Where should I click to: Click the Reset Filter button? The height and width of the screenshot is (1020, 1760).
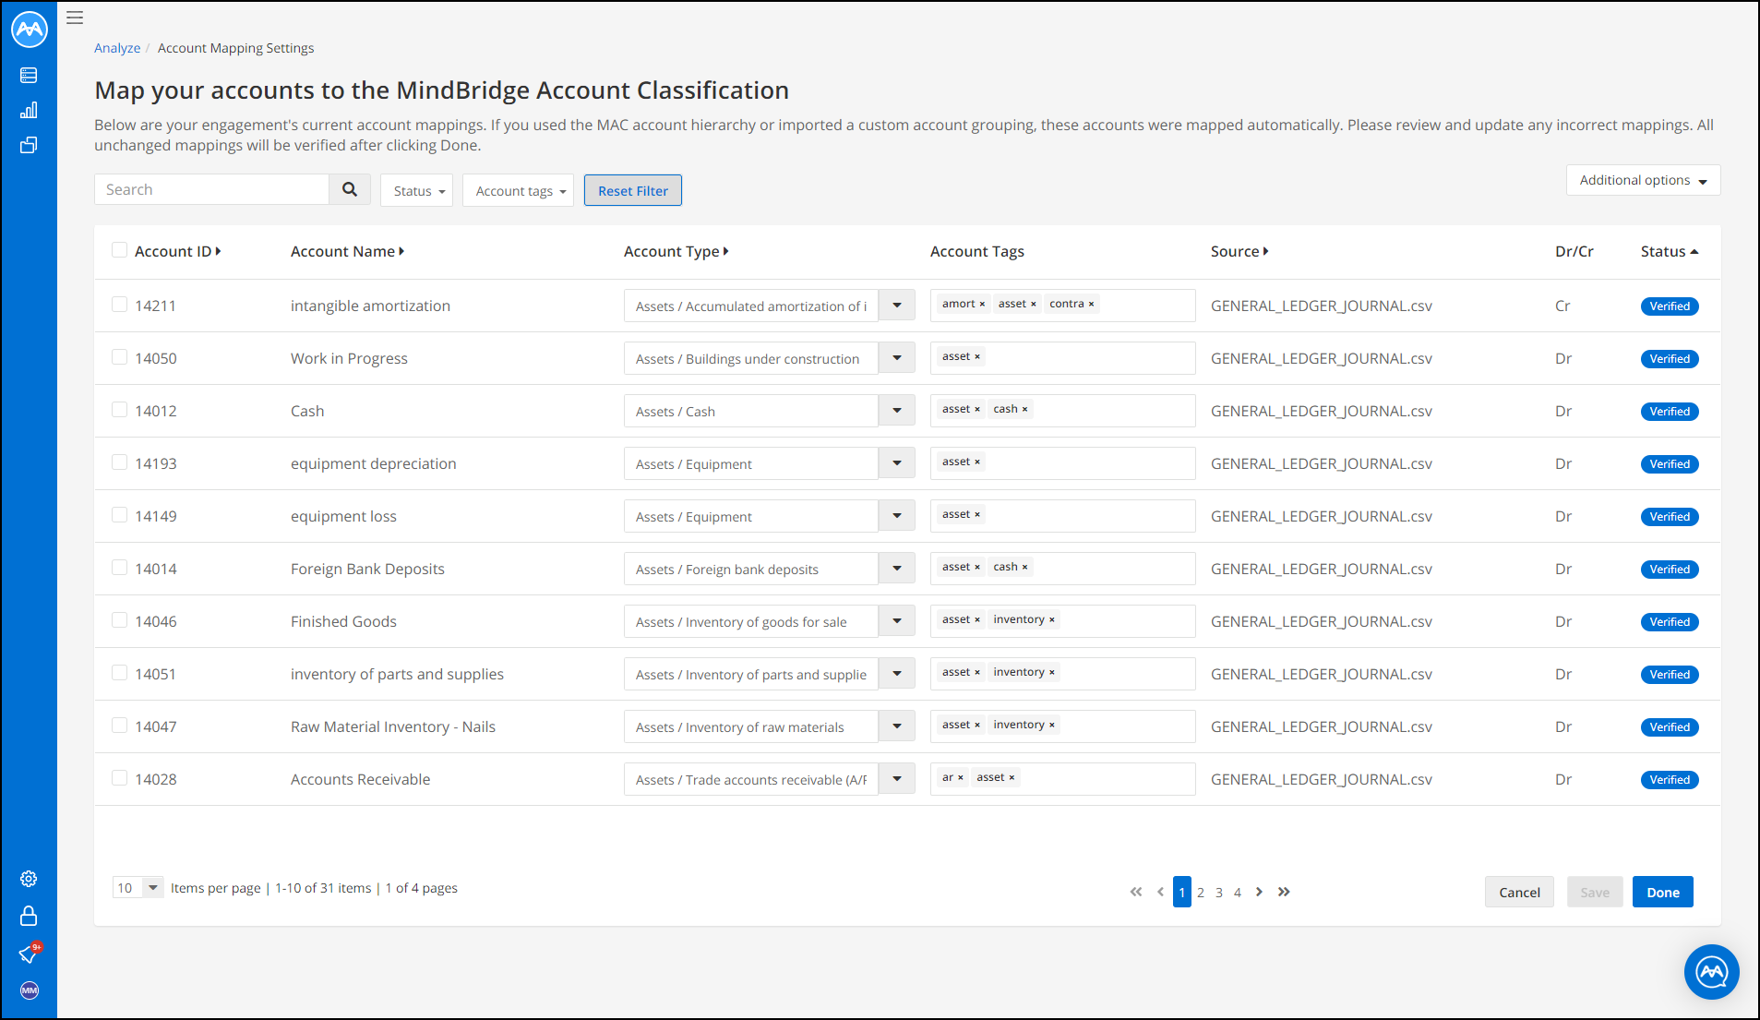[633, 190]
